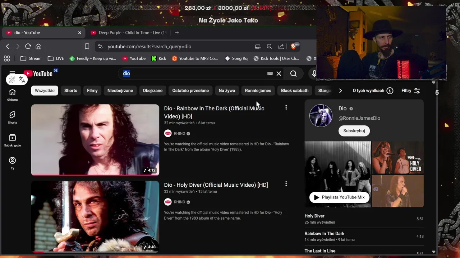This screenshot has width=460, height=258.
Task: Start voice search with the microphone icon
Action: coord(314,73)
